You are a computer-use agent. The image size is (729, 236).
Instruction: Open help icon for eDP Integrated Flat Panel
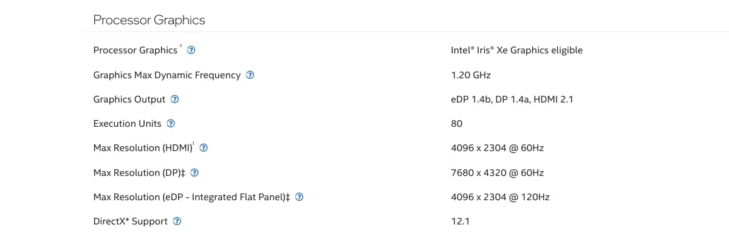[299, 197]
